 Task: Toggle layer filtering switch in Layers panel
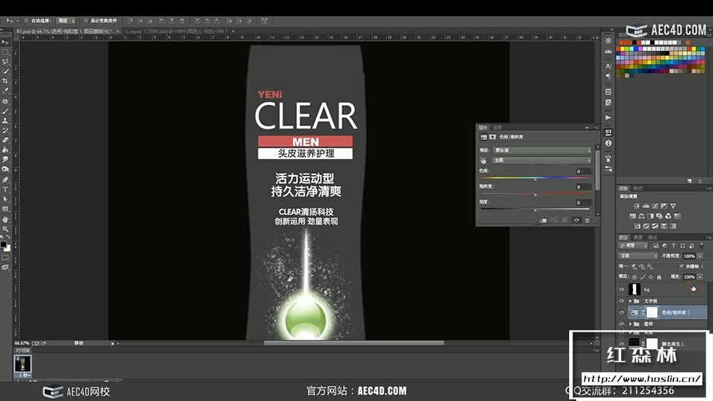(701, 246)
